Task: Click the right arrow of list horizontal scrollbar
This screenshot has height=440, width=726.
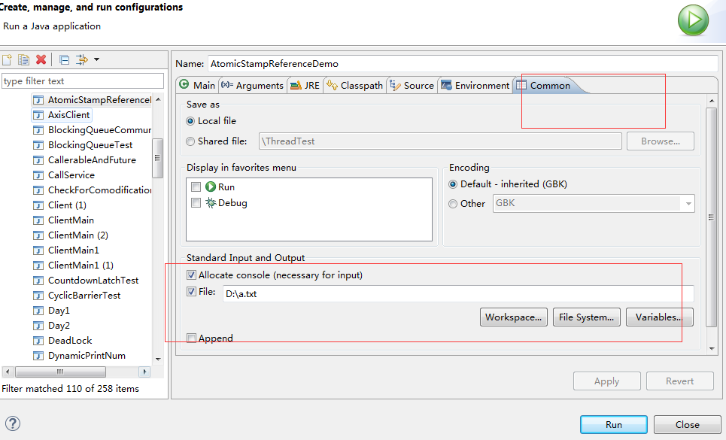Action: click(144, 372)
